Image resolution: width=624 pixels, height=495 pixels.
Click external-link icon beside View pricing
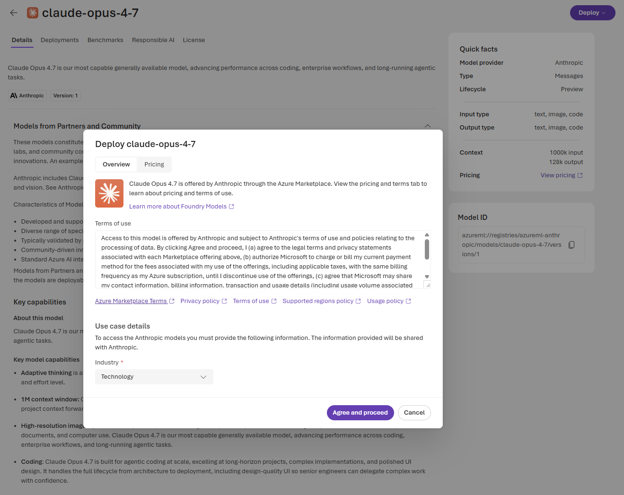580,175
